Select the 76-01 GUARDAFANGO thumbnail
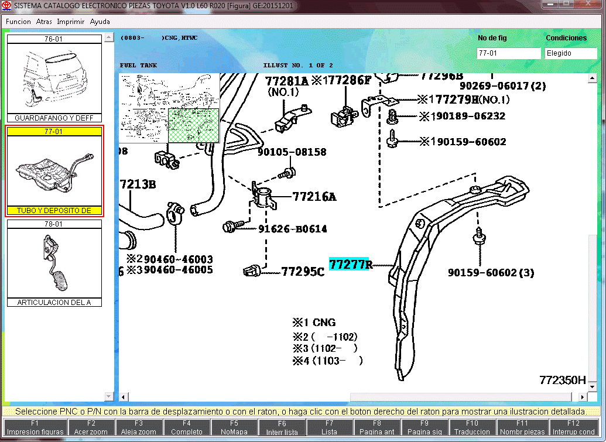606x442 pixels. [54, 79]
